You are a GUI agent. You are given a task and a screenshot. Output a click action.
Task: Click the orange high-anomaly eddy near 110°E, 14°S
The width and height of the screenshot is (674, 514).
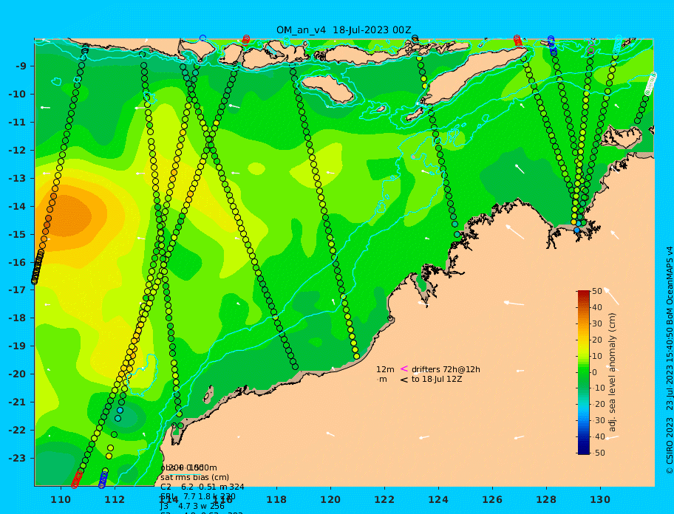69,216
